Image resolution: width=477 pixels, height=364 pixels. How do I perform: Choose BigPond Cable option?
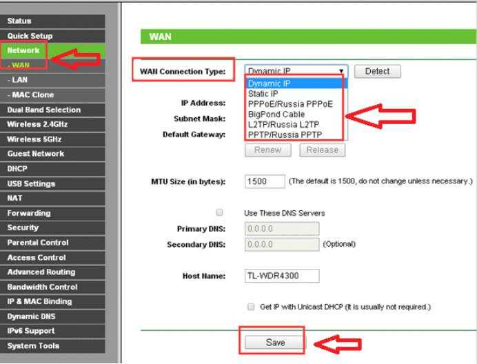(x=294, y=114)
